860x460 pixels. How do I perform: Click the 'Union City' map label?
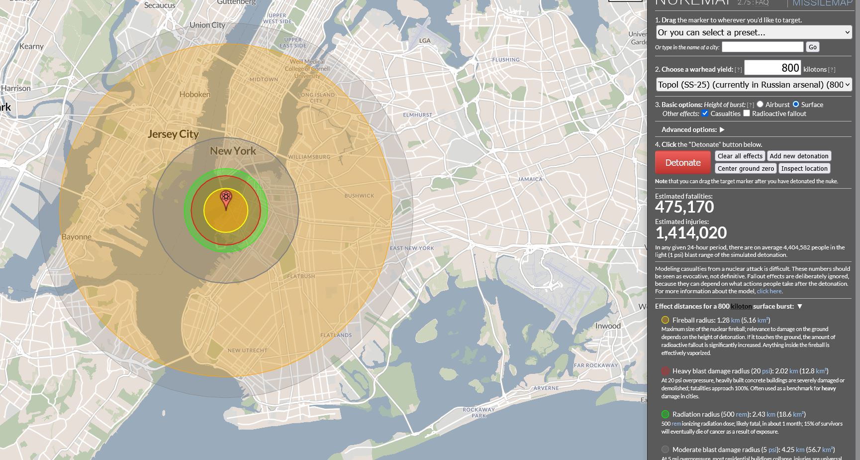point(207,25)
